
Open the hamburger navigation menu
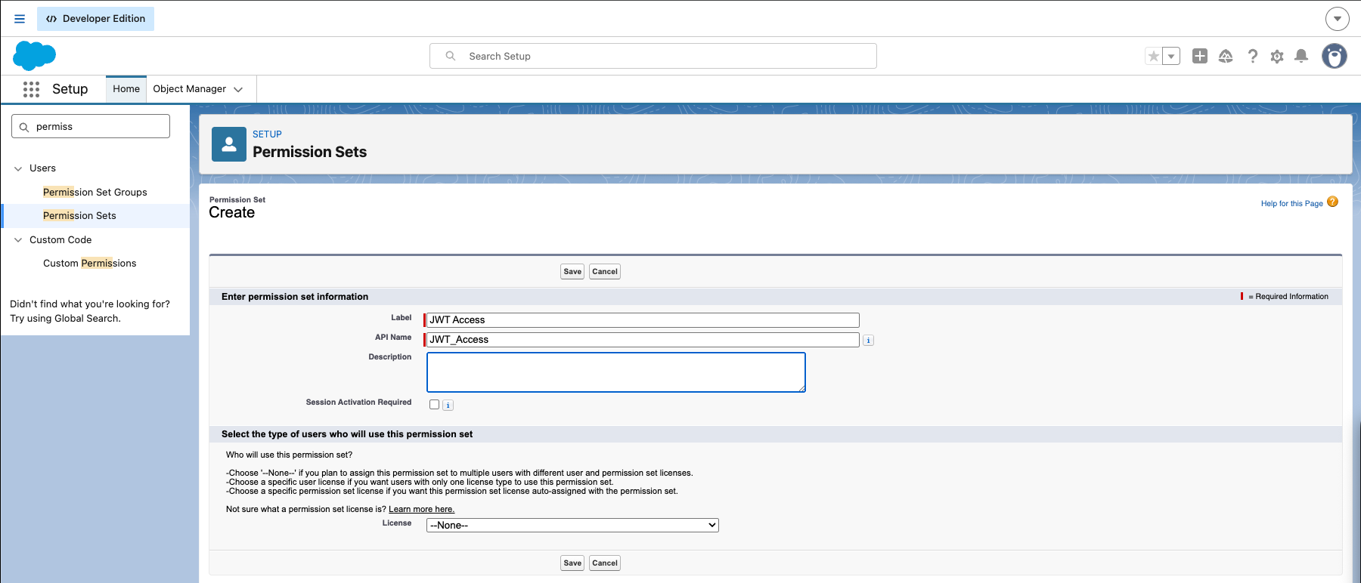[x=20, y=19]
